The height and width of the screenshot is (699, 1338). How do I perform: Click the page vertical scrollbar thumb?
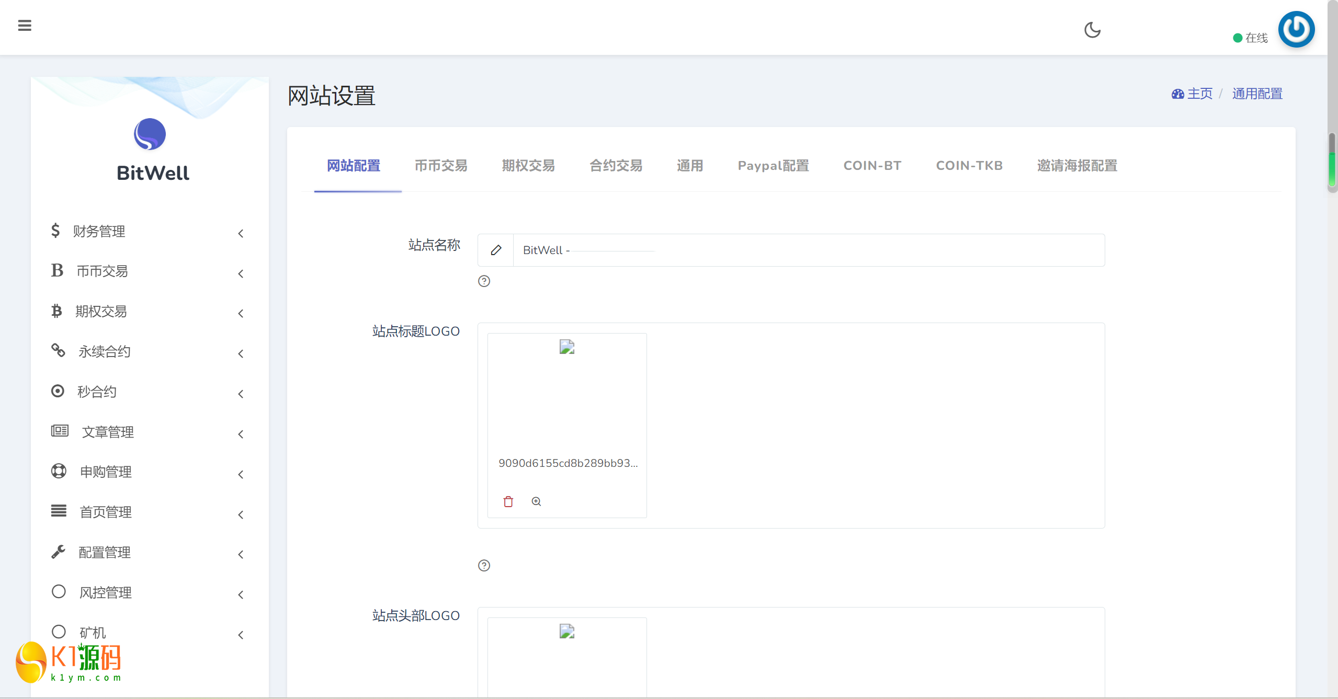[x=1332, y=159]
